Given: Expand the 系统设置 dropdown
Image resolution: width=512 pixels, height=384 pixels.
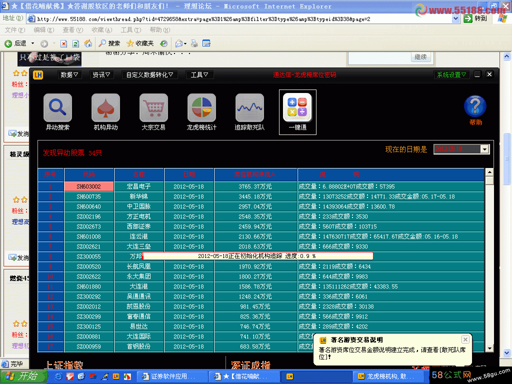Looking at the screenshot, I should click(x=451, y=75).
